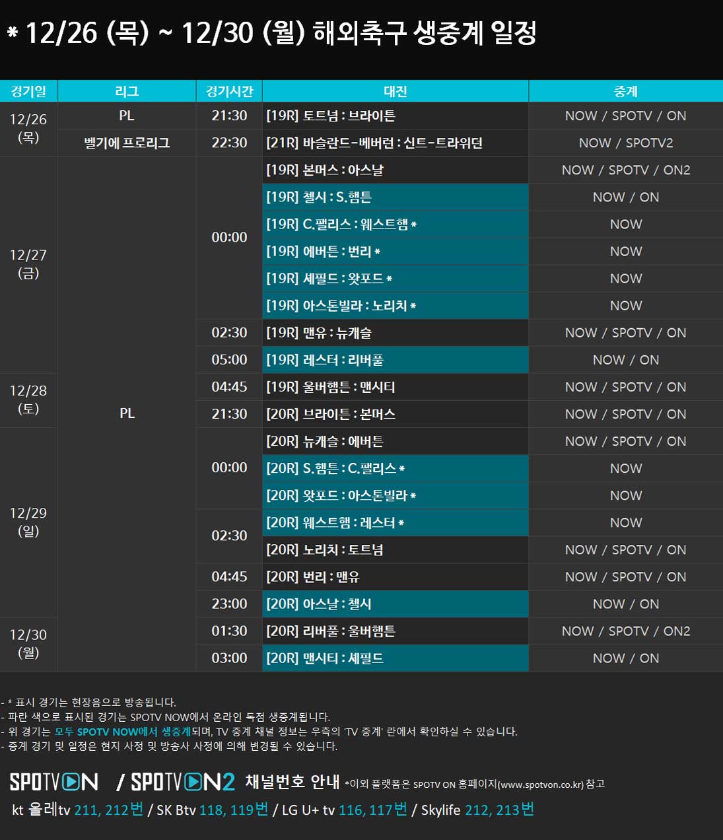Click the kt 올레tv 211, 212번 channel numbers

tap(108, 810)
